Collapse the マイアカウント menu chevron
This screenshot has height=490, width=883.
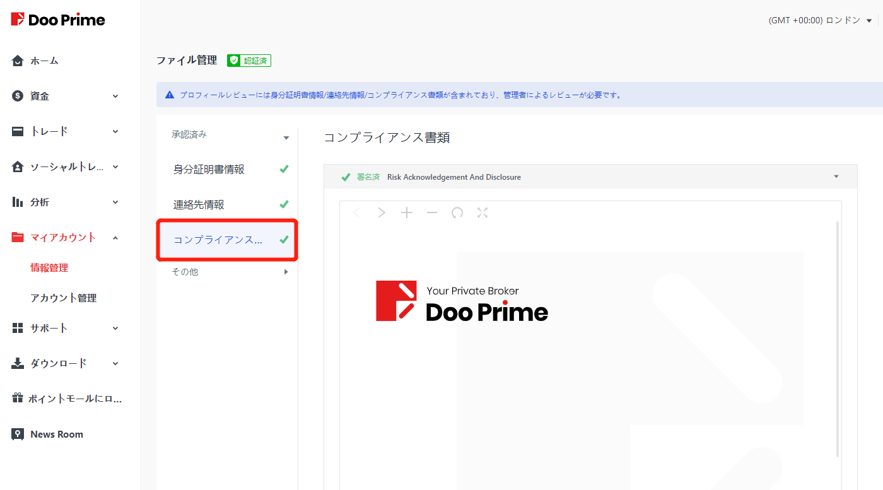115,237
